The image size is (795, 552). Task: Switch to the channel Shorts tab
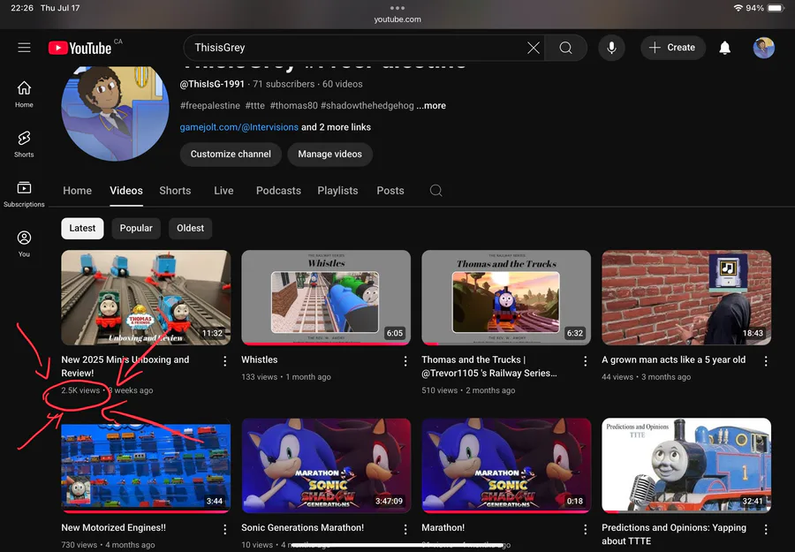(x=175, y=191)
